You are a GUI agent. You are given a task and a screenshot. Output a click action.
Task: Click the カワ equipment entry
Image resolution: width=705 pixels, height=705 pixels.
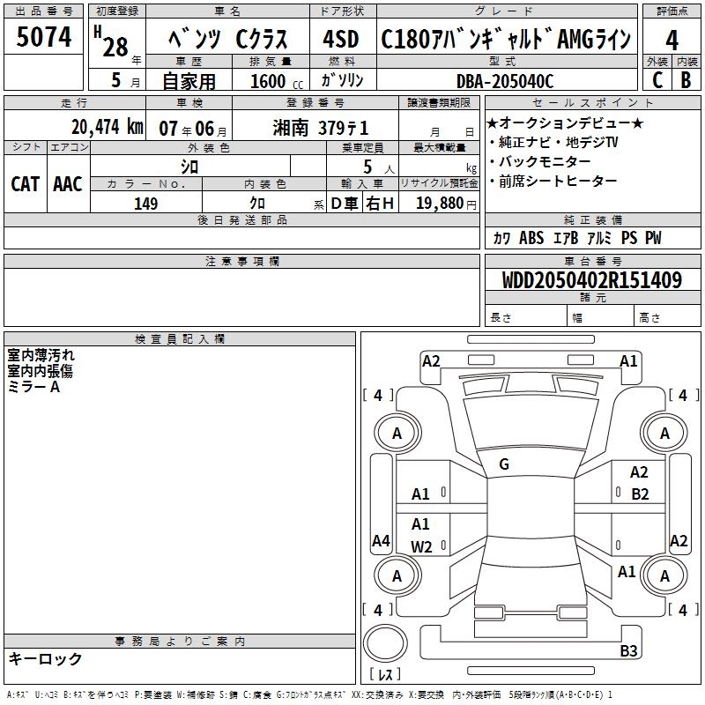click(501, 238)
